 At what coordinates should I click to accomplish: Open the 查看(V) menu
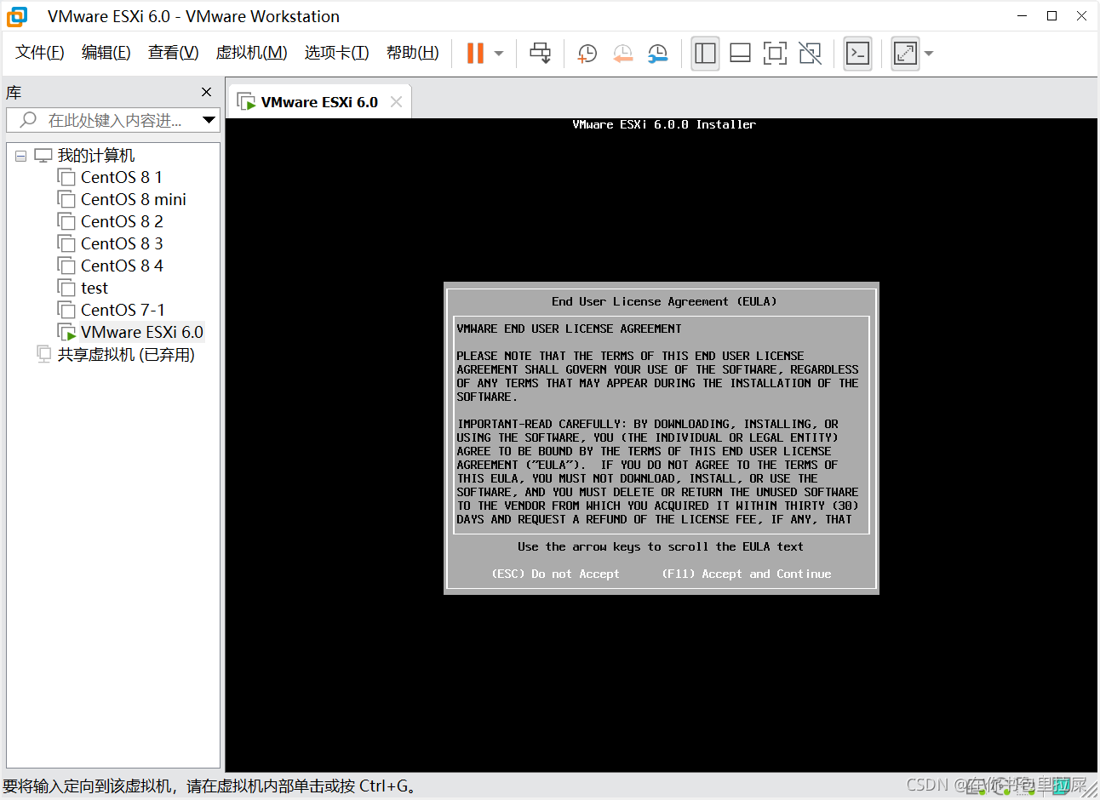point(173,53)
